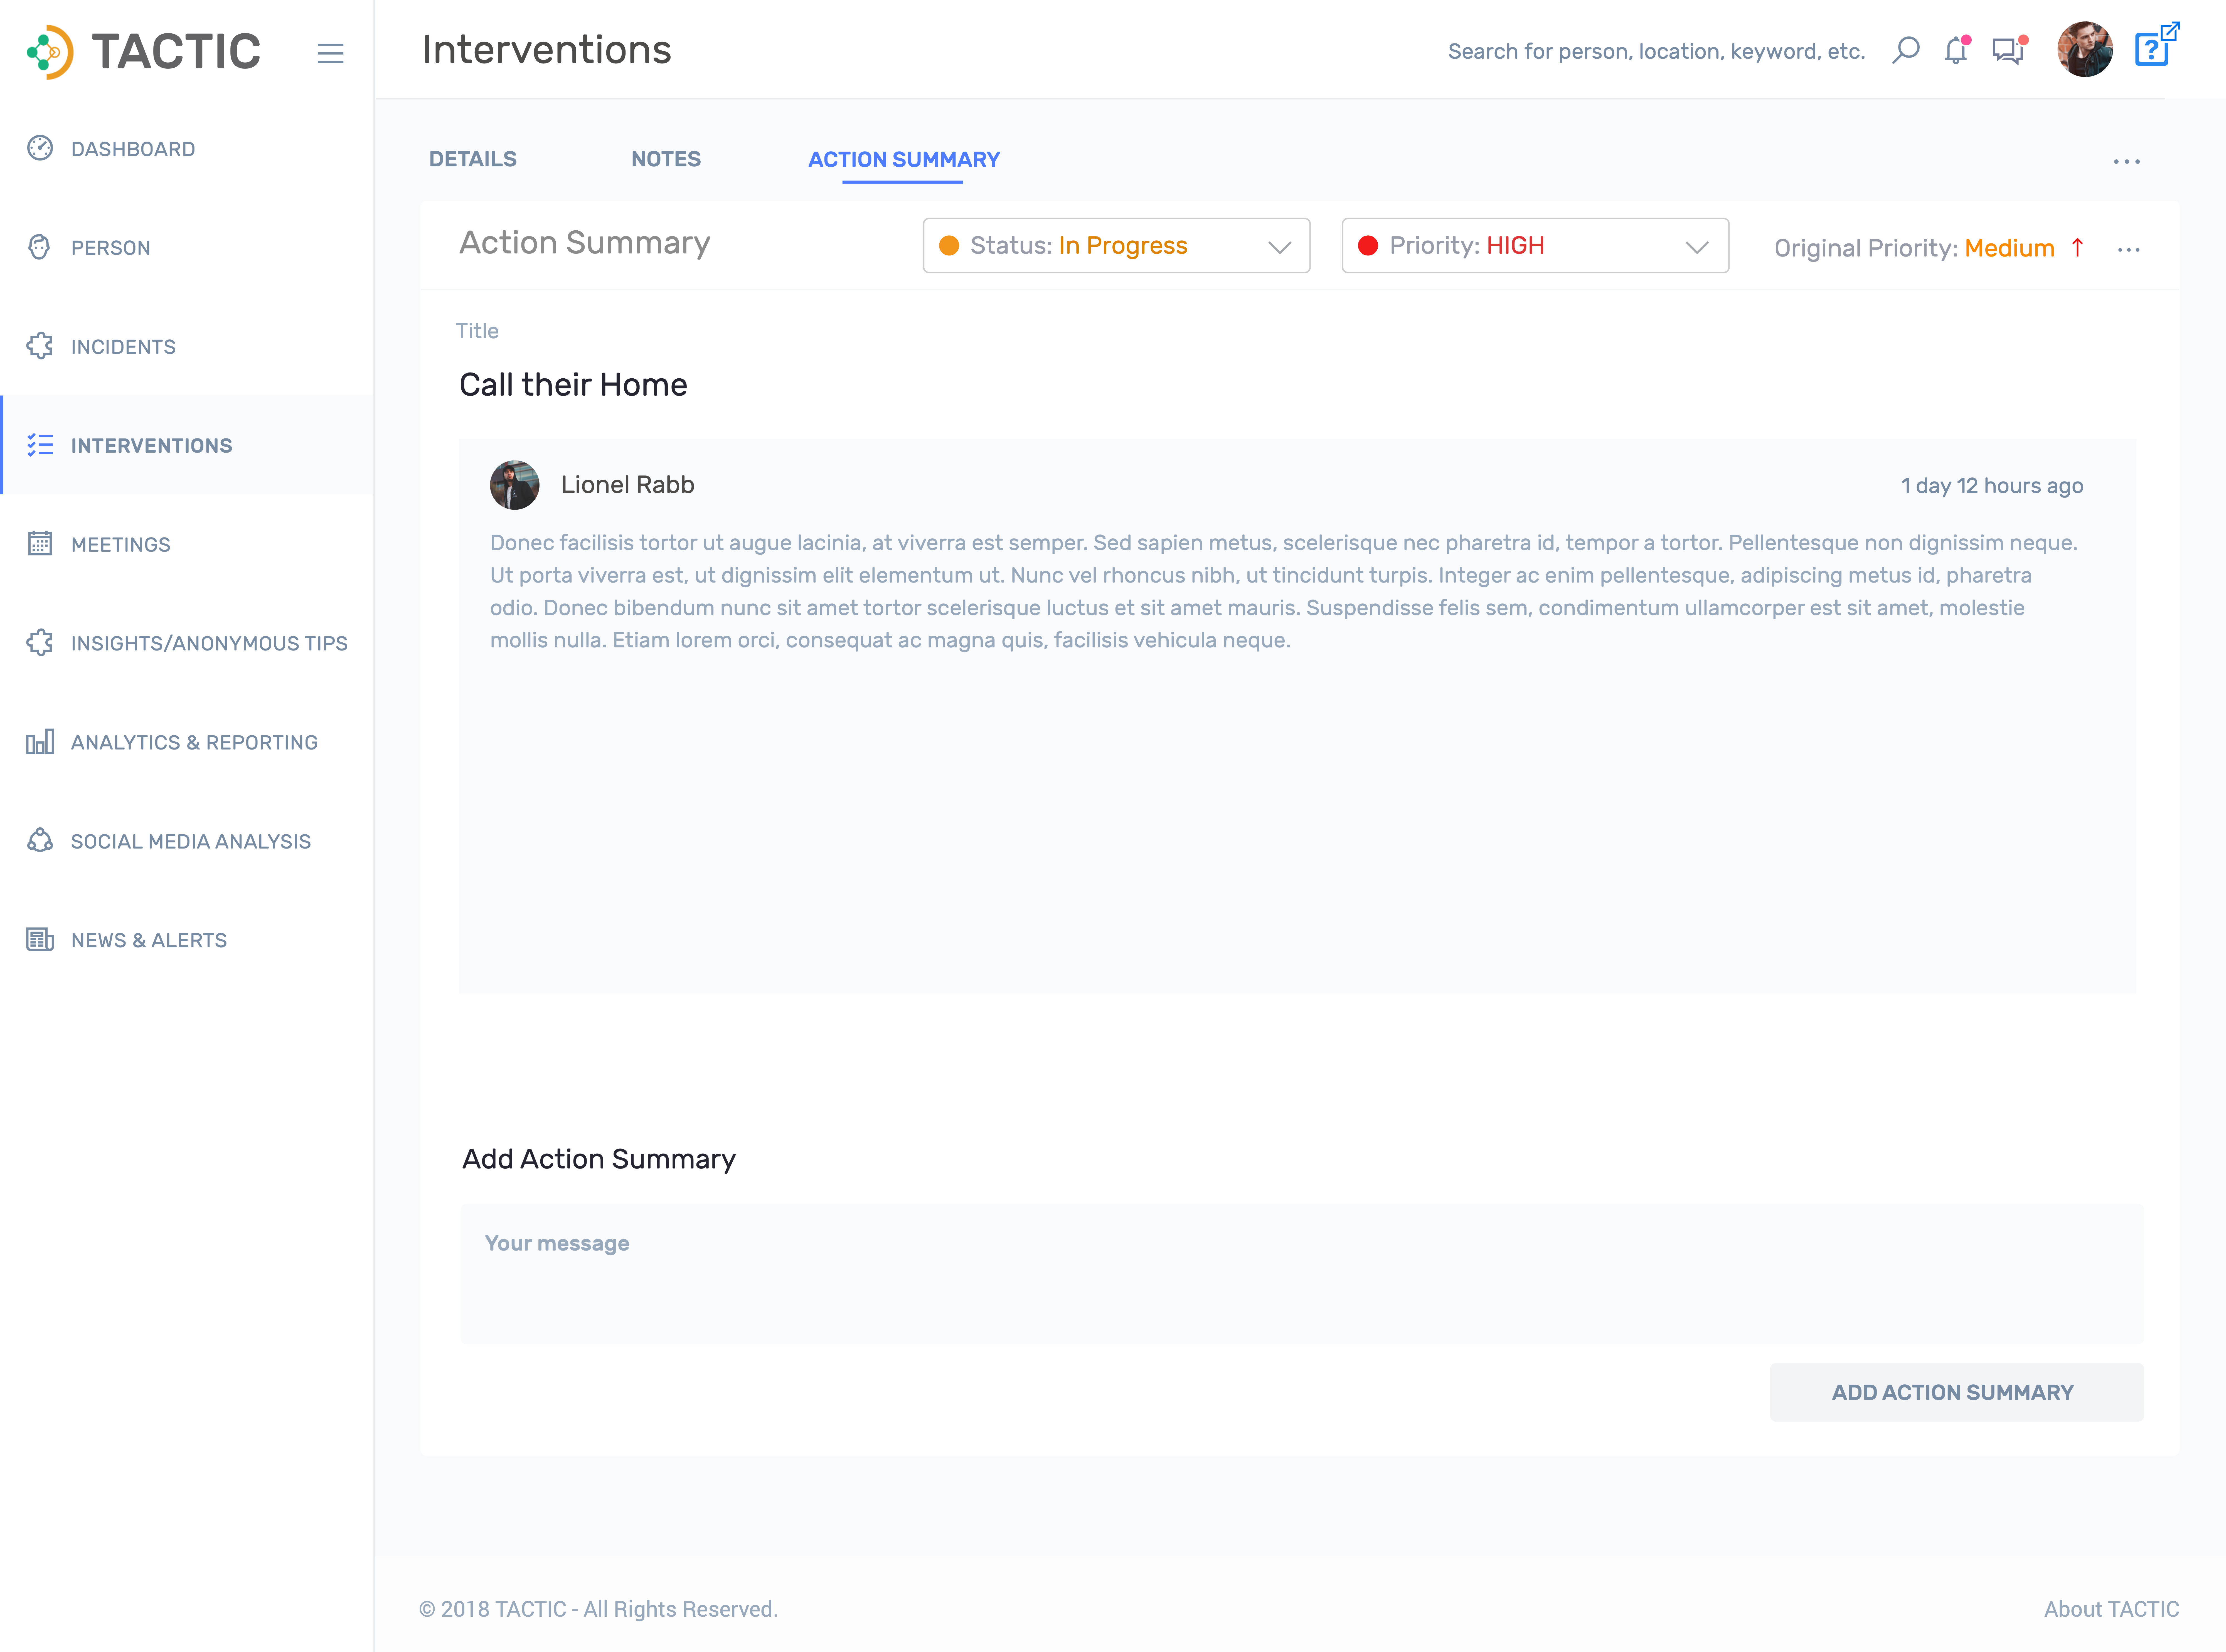Open INSIGHTS/ANONYMOUS TIPS in sidebar
Image resolution: width=2226 pixels, height=1652 pixels.
click(x=187, y=643)
